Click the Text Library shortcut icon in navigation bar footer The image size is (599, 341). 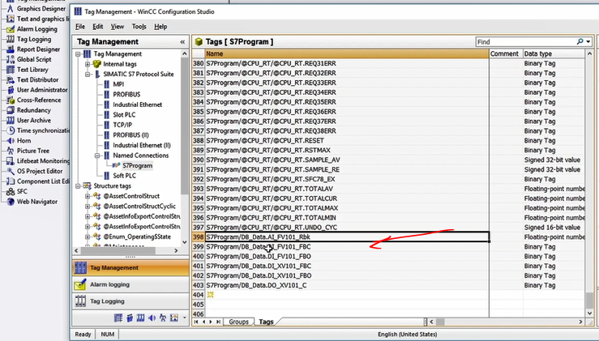point(118,318)
